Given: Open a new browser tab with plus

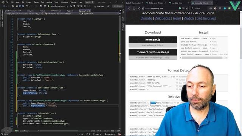Looking at the screenshot, I should [216, 3].
